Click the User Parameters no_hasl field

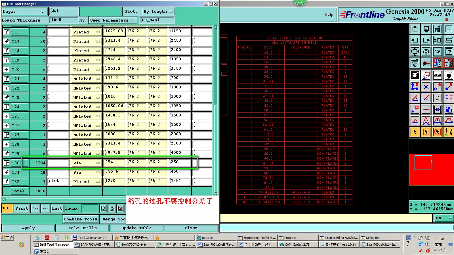158,20
